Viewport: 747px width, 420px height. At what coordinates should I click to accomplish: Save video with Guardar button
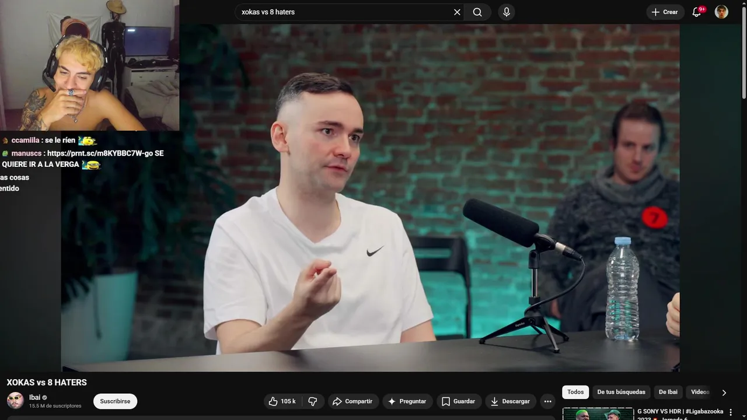click(458, 401)
